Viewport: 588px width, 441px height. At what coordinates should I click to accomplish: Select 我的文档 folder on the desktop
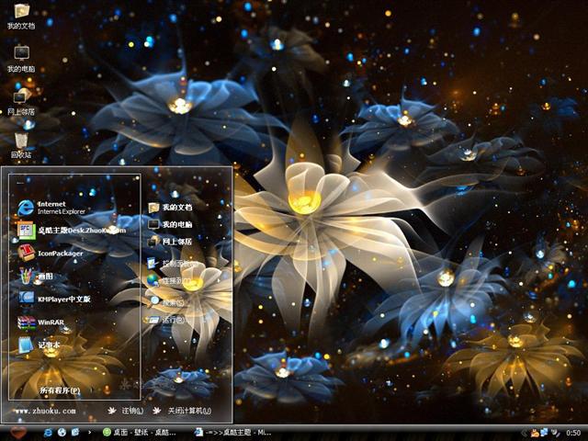21,15
